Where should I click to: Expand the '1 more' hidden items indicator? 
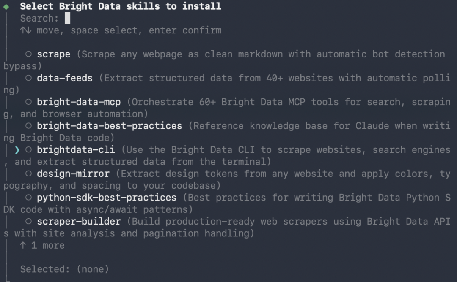[42, 245]
